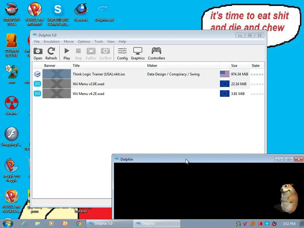This screenshot has height=228, width=304.
Task: Launch Google Chrome from the taskbar
Action: click(78, 224)
